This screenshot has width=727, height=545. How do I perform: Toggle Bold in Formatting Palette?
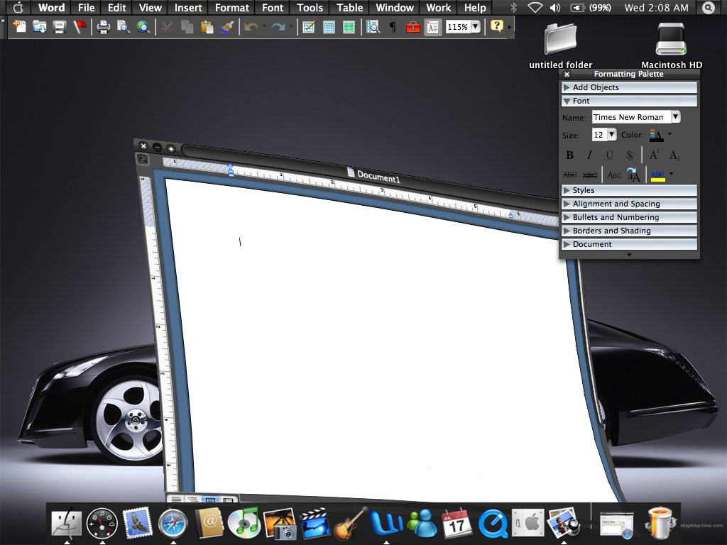pos(570,155)
